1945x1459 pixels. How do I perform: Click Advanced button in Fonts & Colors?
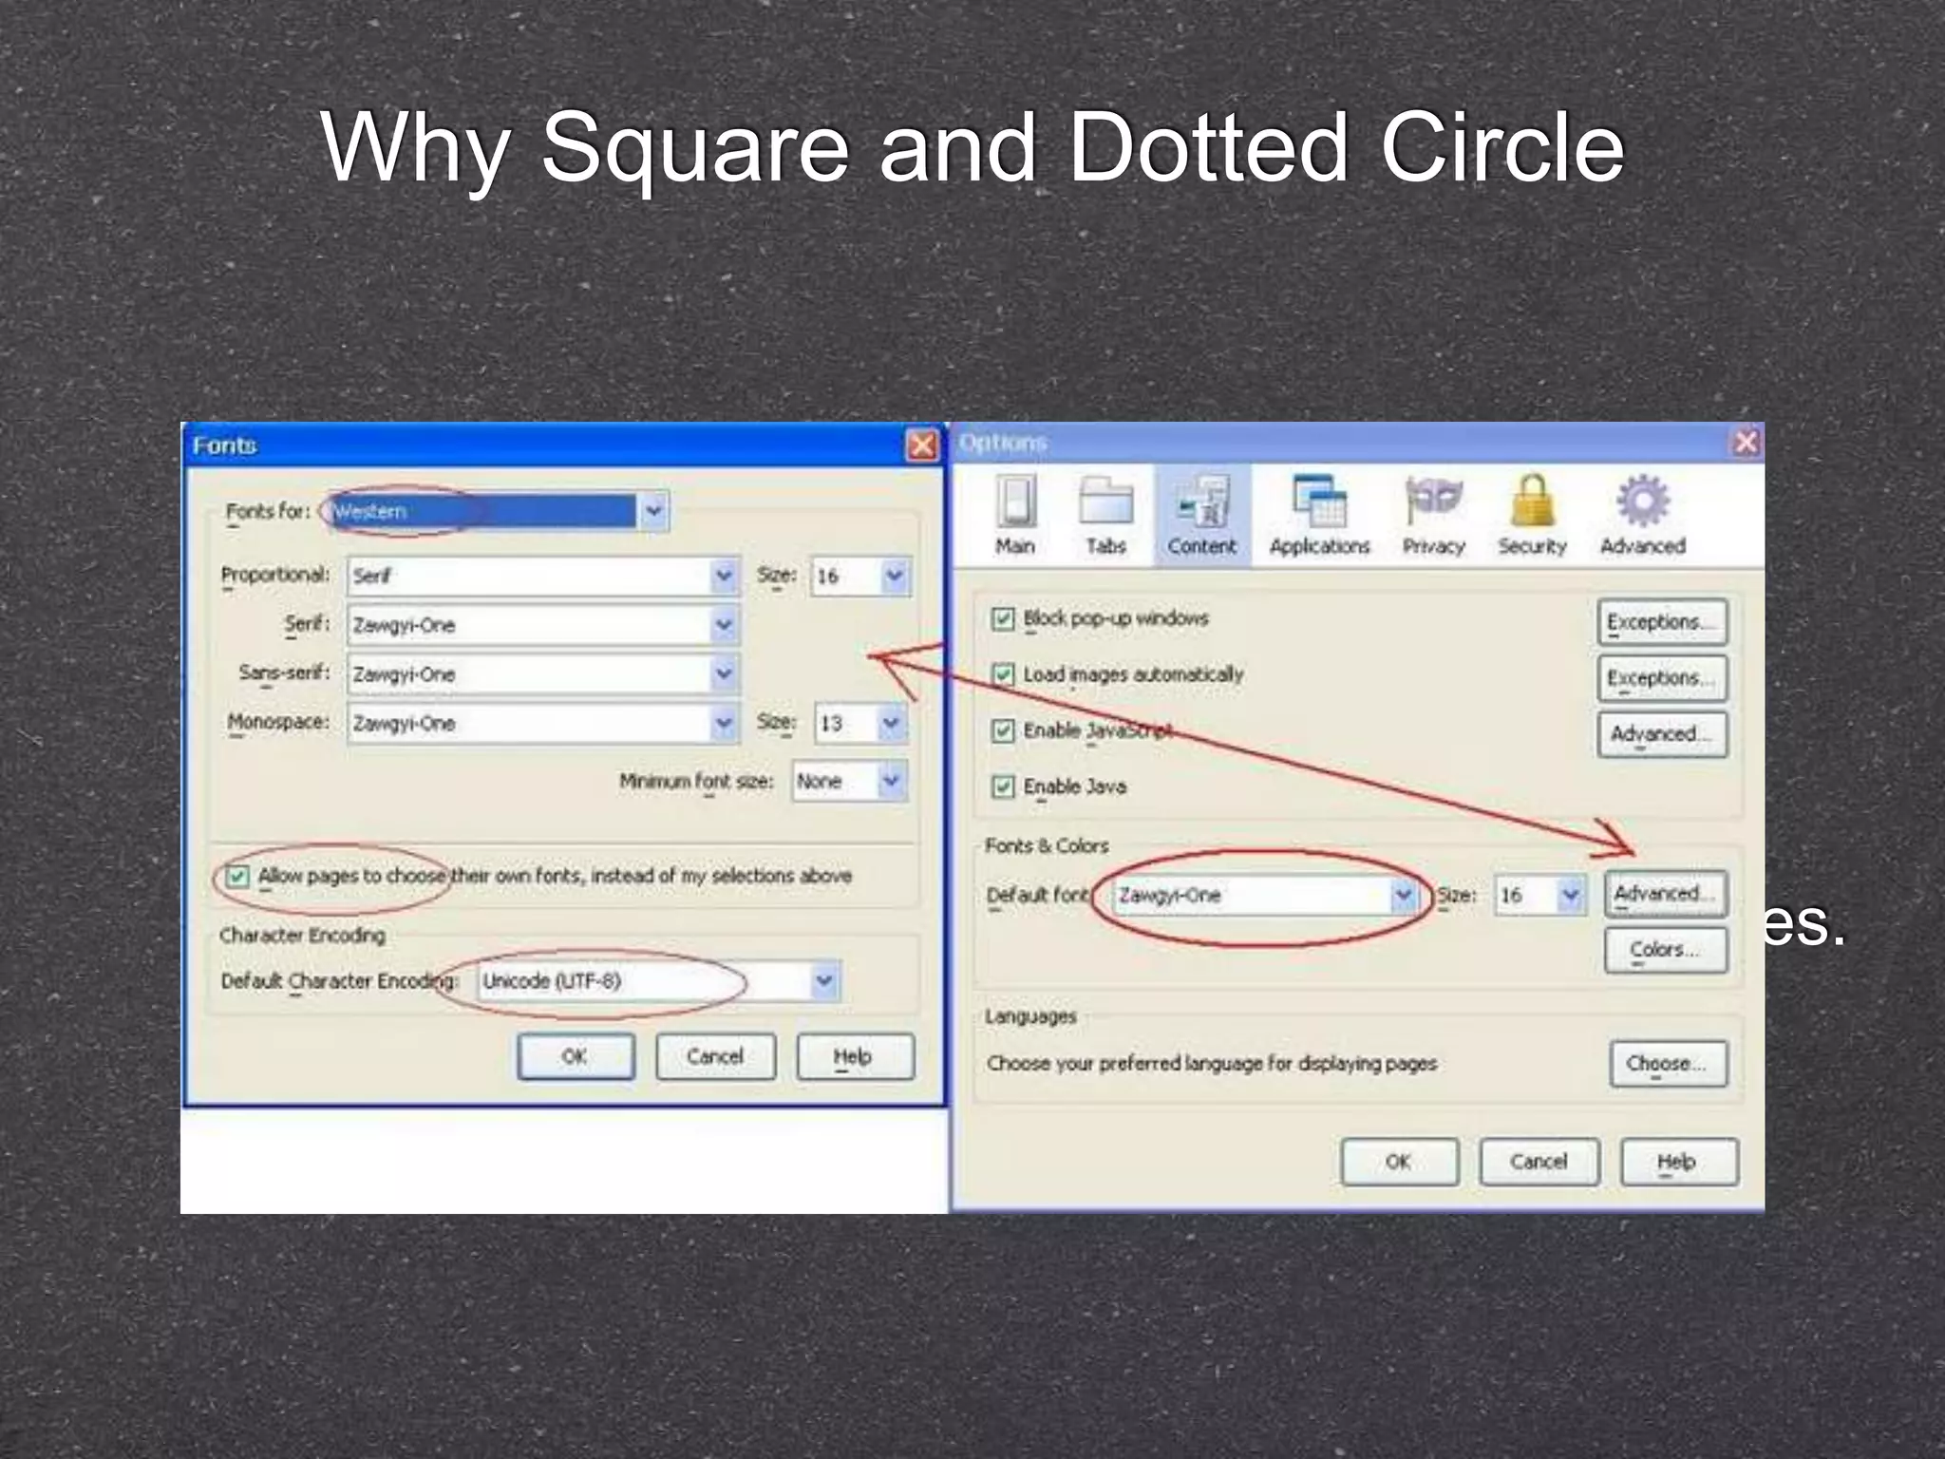click(x=1666, y=894)
